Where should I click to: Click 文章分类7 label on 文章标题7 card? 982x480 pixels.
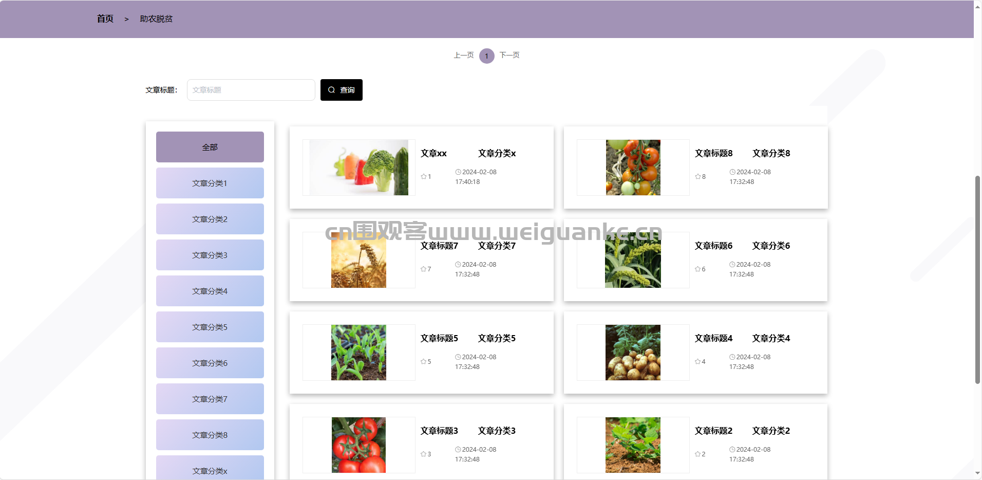(x=497, y=246)
